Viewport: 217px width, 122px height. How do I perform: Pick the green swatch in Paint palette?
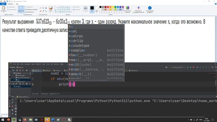pyautogui.click(x=115, y=7)
